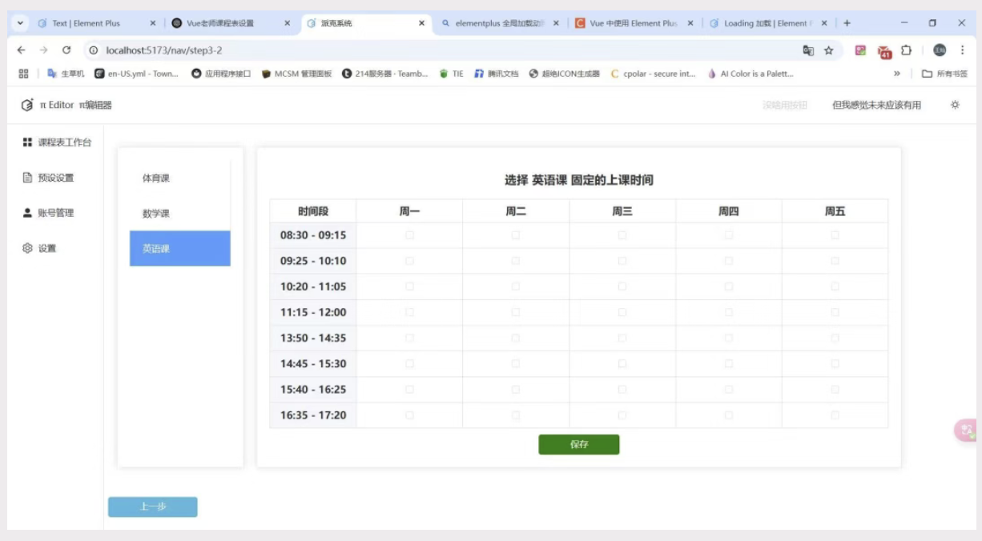Click the 11:15 - 12:00 time slot label
This screenshot has width=982, height=541.
pyautogui.click(x=313, y=312)
